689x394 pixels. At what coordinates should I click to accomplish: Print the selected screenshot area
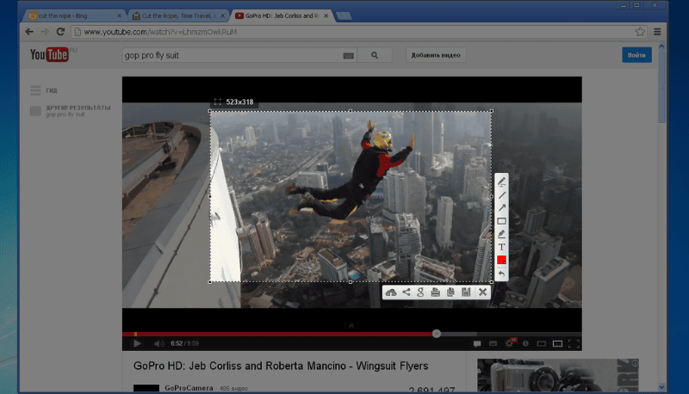[435, 292]
